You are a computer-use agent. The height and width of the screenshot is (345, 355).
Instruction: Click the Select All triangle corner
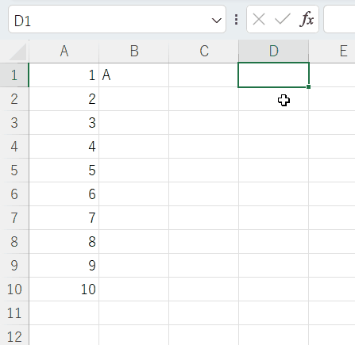17,52
